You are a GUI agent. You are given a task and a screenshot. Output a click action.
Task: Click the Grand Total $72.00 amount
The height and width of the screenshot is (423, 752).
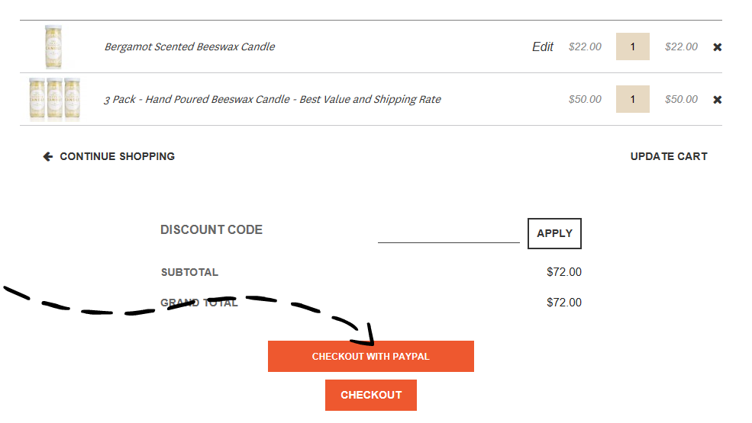[x=564, y=303]
